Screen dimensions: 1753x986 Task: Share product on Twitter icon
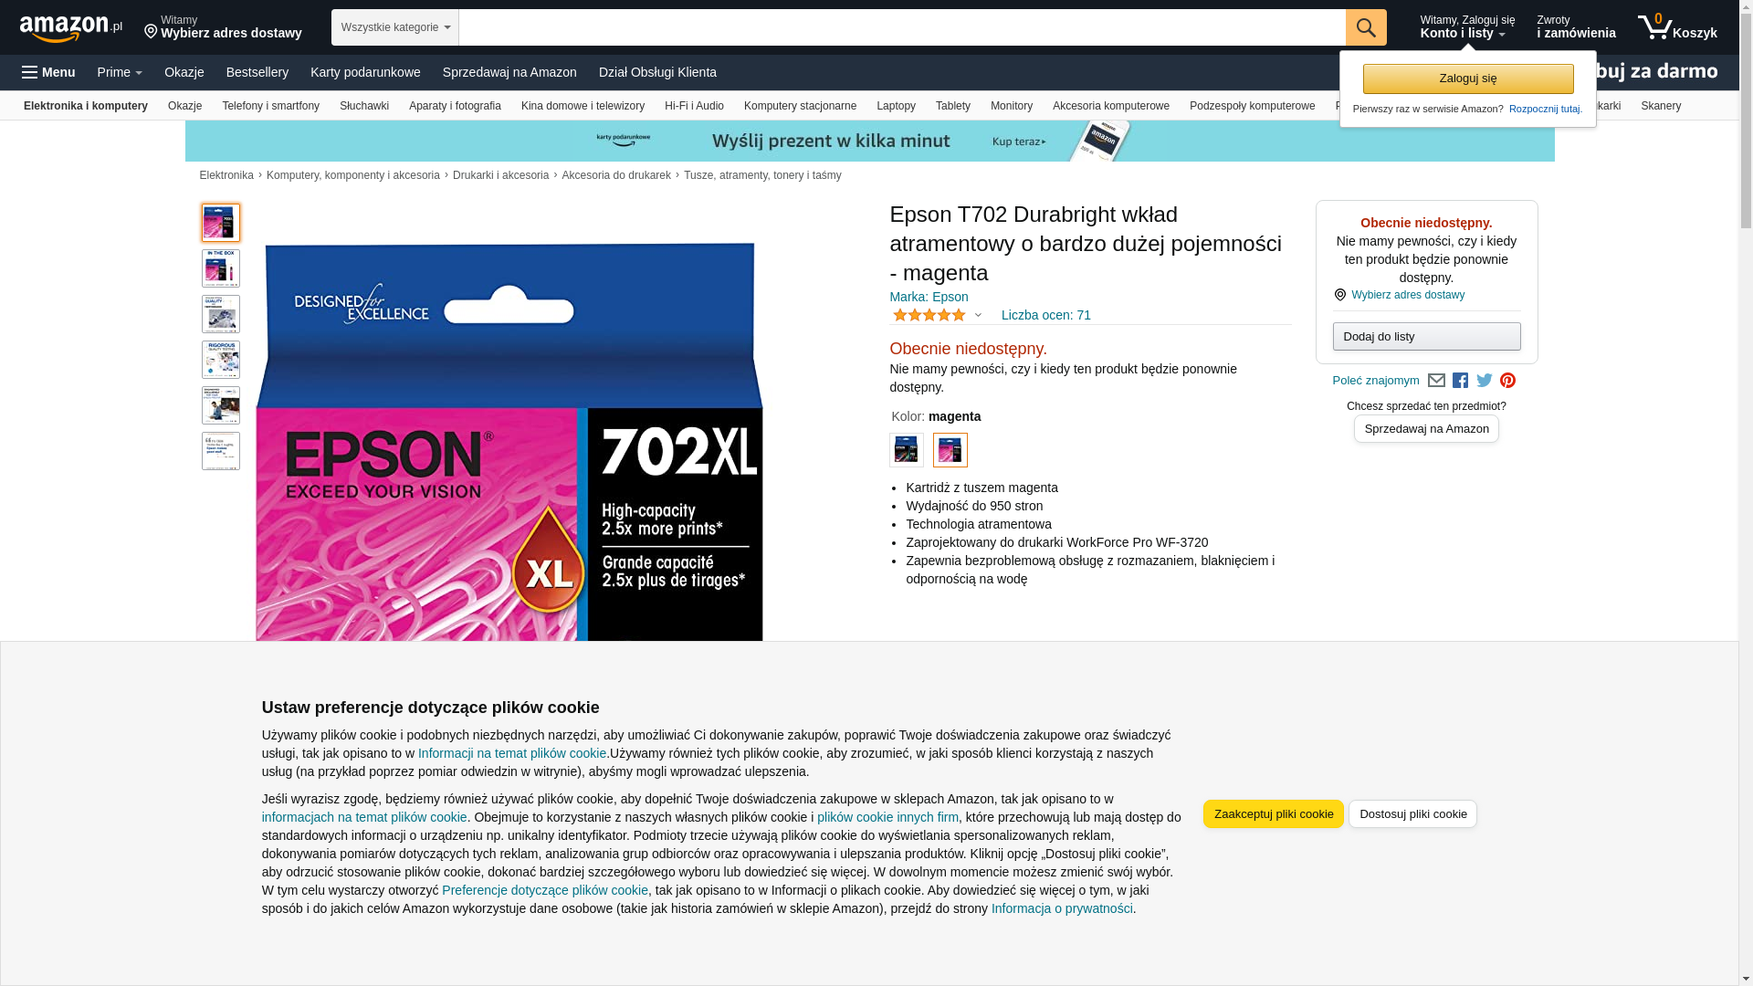pos(1485,381)
